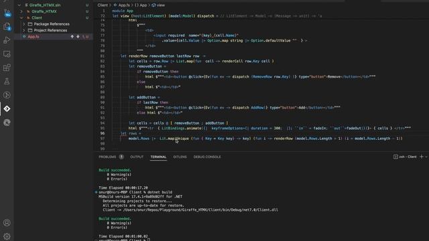The height and width of the screenshot is (241, 429).
Task: Click first 'Build succeeded.' terminal message
Action: (x=115, y=170)
